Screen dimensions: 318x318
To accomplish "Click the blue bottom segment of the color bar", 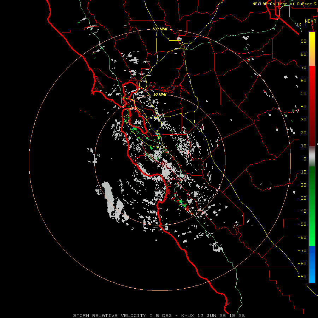I will point(312,264).
